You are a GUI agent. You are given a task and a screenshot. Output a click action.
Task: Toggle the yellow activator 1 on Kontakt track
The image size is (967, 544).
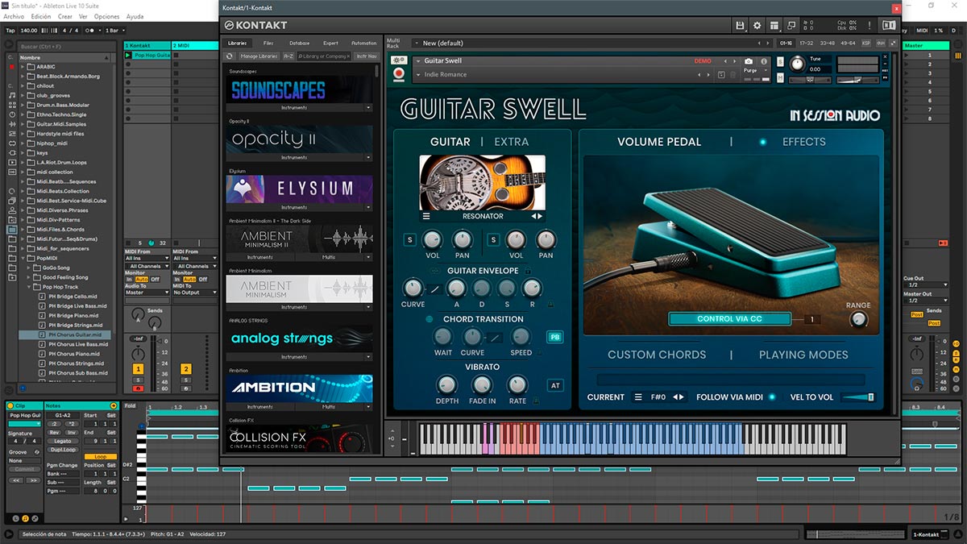pos(138,369)
